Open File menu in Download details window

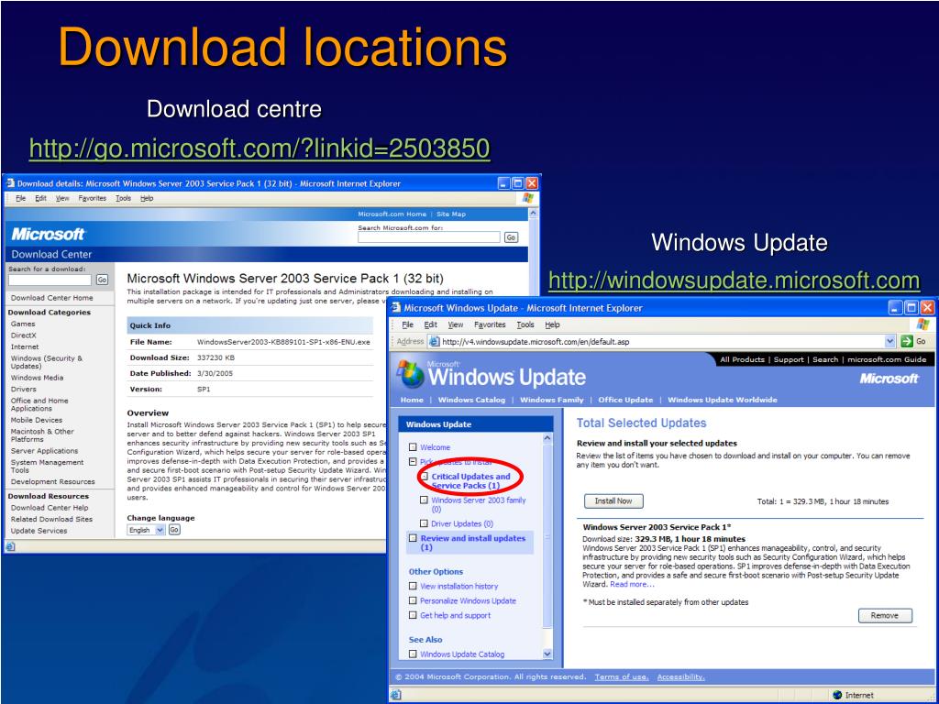pos(21,198)
